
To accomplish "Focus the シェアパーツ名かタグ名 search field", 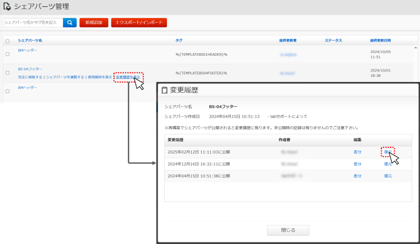I will tap(33, 23).
